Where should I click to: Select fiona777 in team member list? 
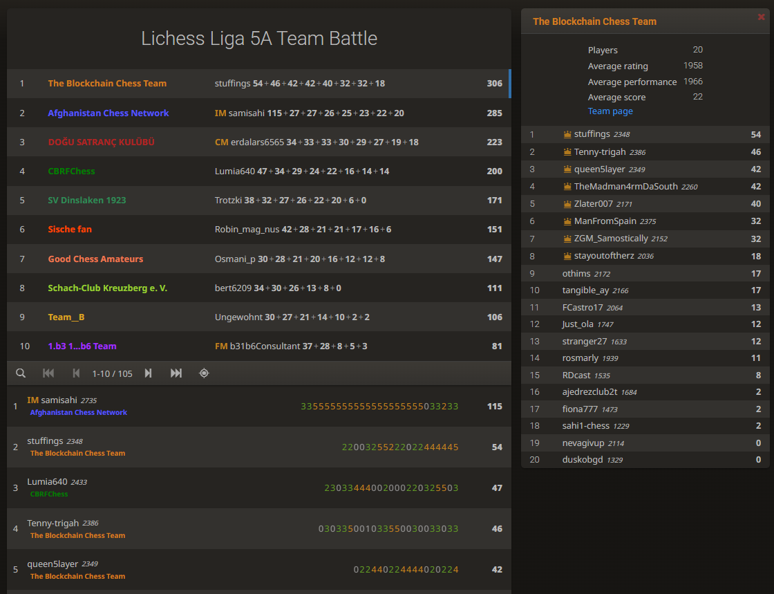pyautogui.click(x=645, y=409)
